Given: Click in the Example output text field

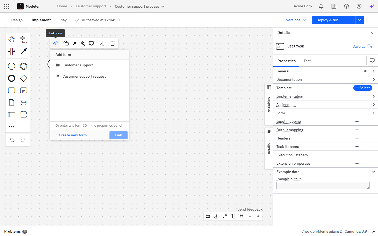Looking at the screenshot, I should [323, 186].
